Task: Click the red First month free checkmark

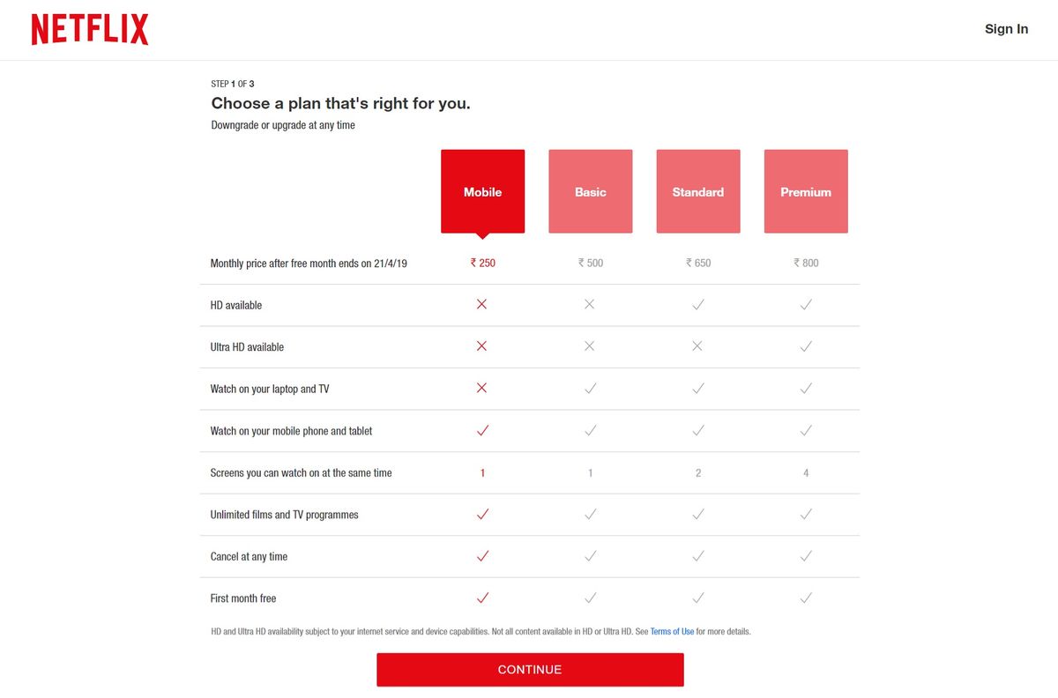Action: [482, 598]
